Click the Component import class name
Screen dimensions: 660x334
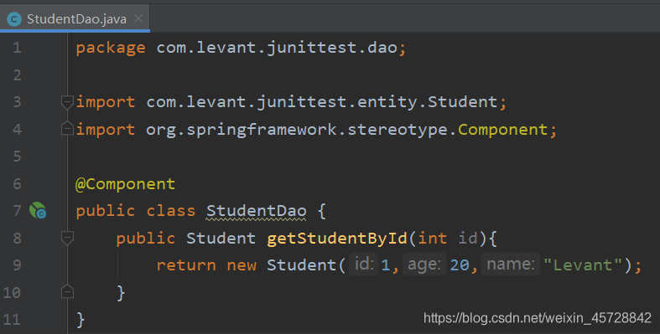502,130
